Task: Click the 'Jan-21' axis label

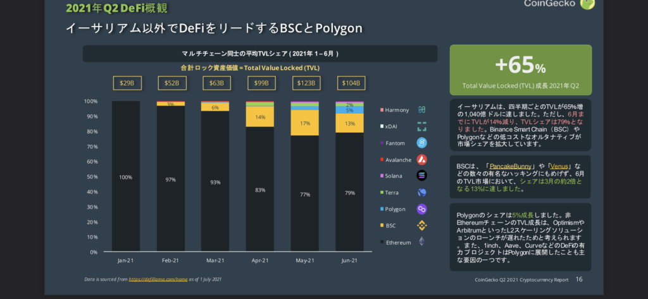Action: tap(126, 260)
